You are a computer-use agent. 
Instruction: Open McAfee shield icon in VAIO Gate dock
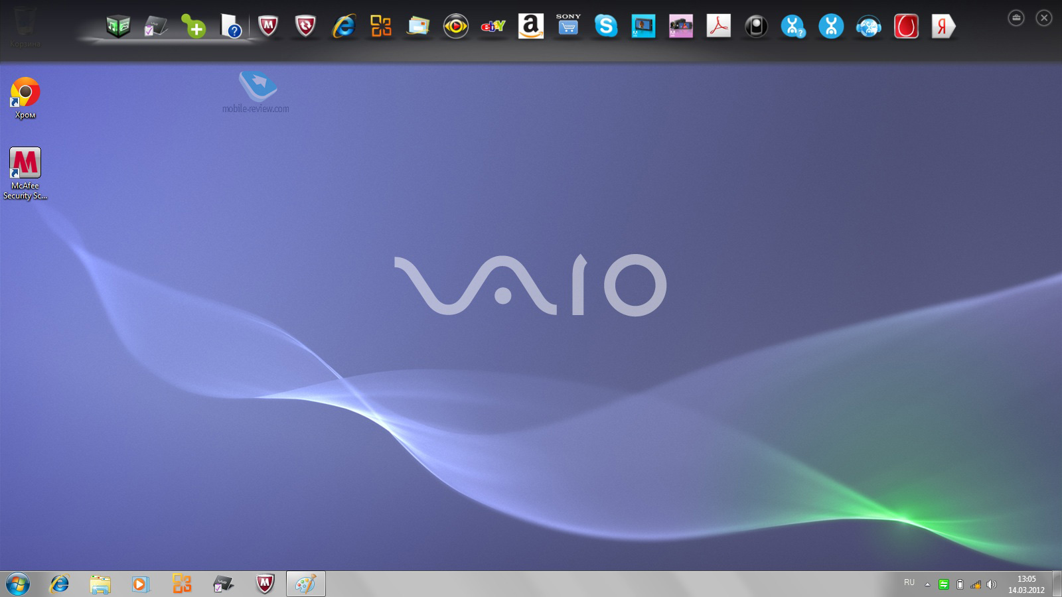[x=267, y=27]
